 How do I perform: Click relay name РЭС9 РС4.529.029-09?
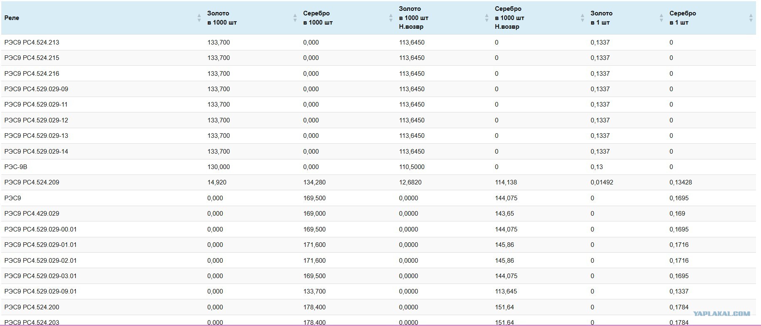click(36, 89)
